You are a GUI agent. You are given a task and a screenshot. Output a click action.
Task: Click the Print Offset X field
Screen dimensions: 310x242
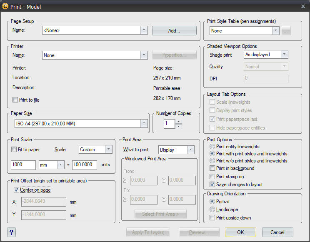[44, 202]
